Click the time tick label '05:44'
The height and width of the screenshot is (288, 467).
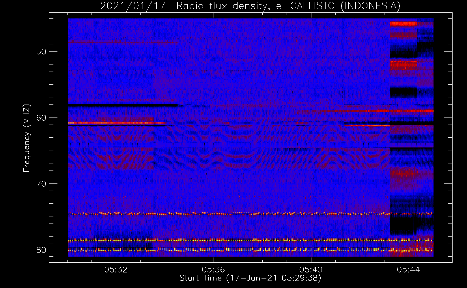pyautogui.click(x=408, y=270)
